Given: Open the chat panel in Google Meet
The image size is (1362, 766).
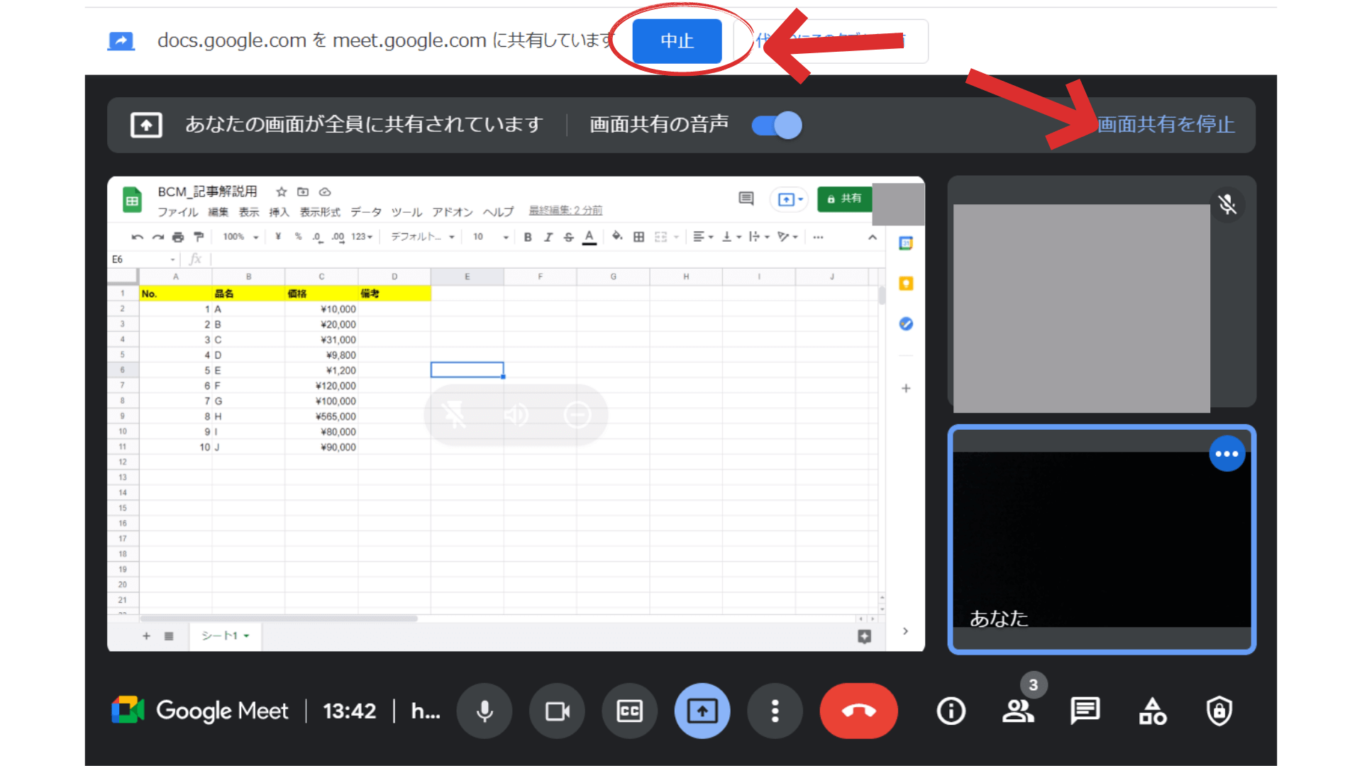Looking at the screenshot, I should point(1085,711).
